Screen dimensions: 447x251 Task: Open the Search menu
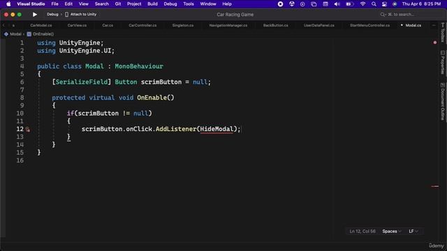pos(102,4)
